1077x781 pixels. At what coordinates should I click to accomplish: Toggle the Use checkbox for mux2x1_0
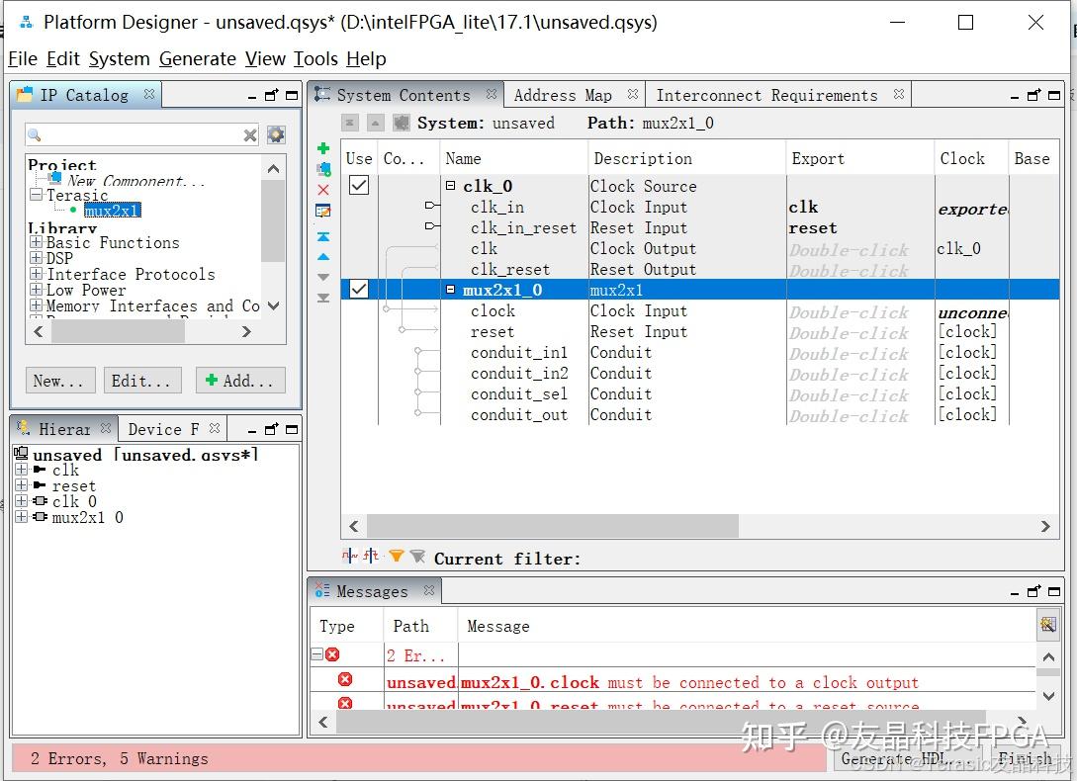coord(359,289)
